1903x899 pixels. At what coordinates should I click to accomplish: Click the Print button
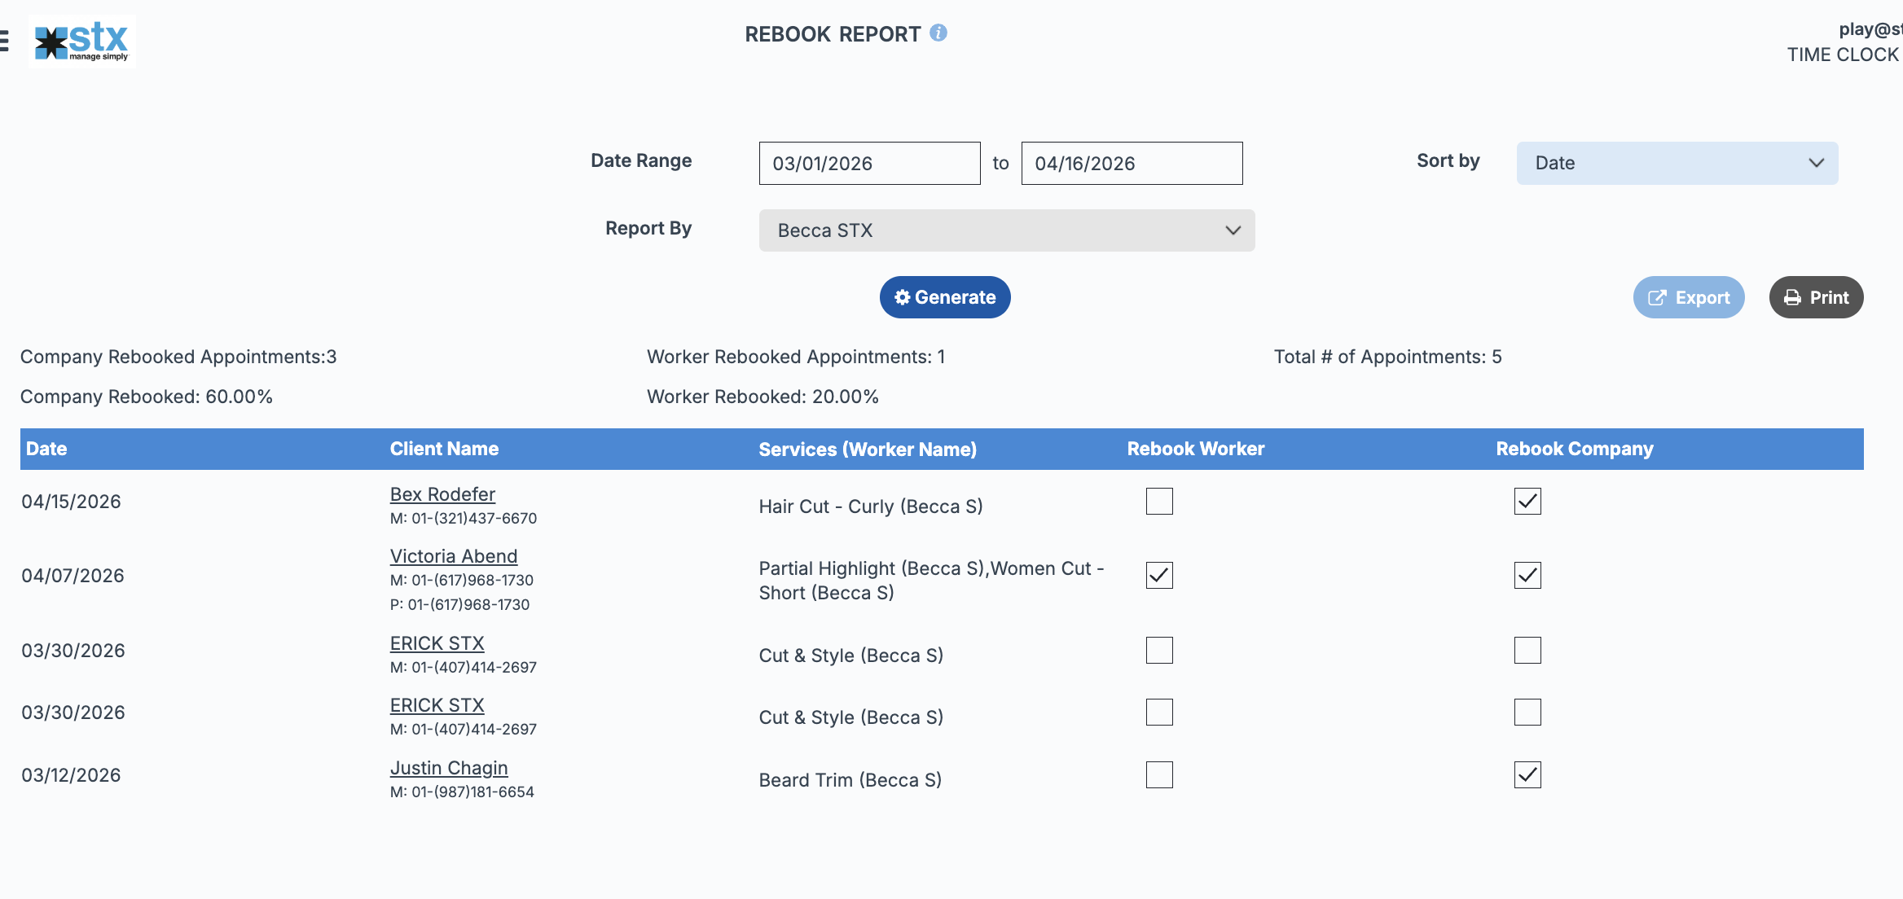1816,297
